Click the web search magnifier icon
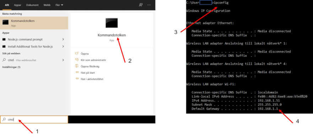 (x=4, y=60)
